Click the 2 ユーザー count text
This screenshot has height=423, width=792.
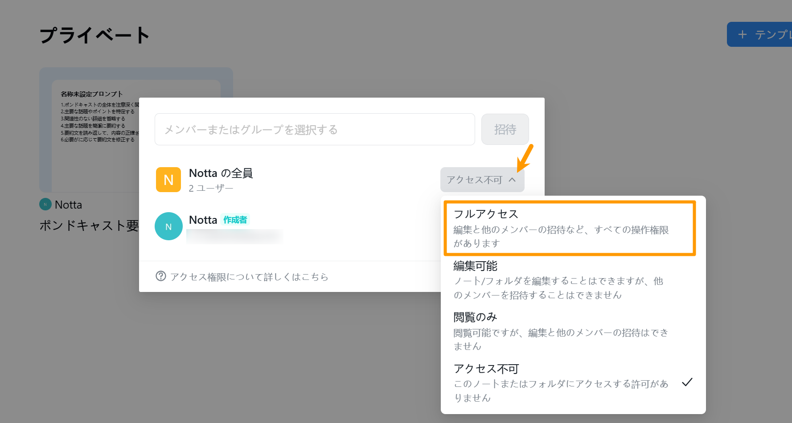click(x=211, y=189)
